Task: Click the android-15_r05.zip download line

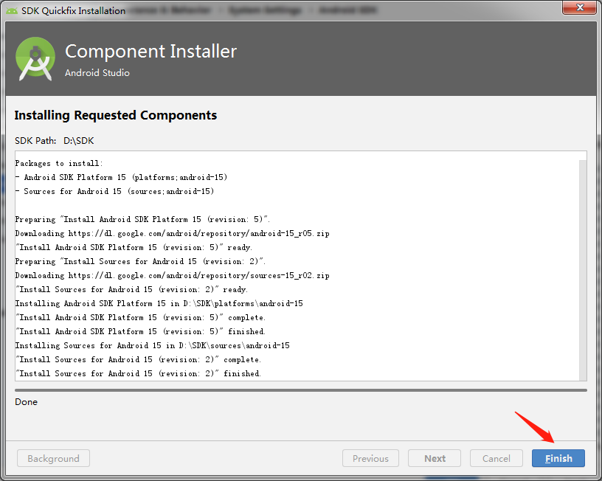Action: (172, 233)
